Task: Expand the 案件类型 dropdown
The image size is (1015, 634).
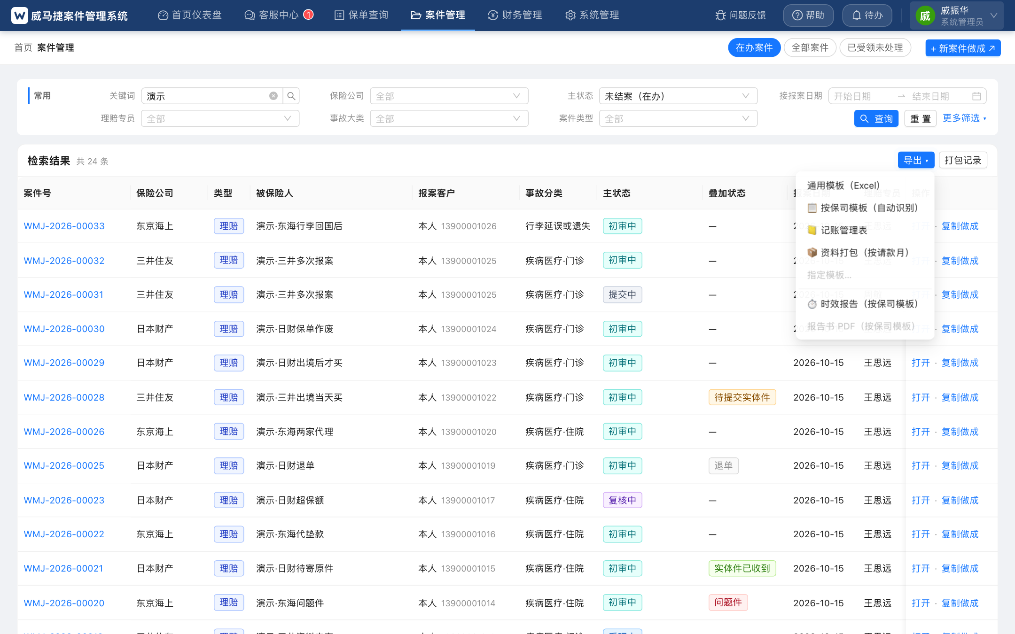Action: [678, 118]
